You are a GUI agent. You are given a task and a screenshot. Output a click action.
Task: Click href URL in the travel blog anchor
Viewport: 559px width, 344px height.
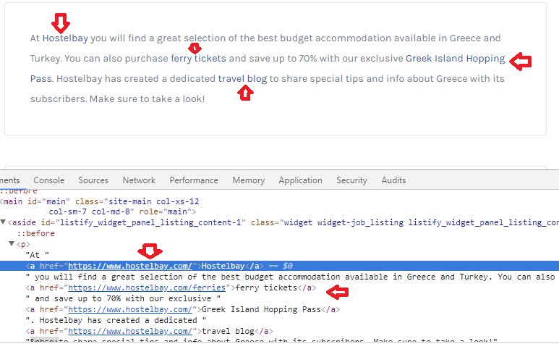[130, 331]
